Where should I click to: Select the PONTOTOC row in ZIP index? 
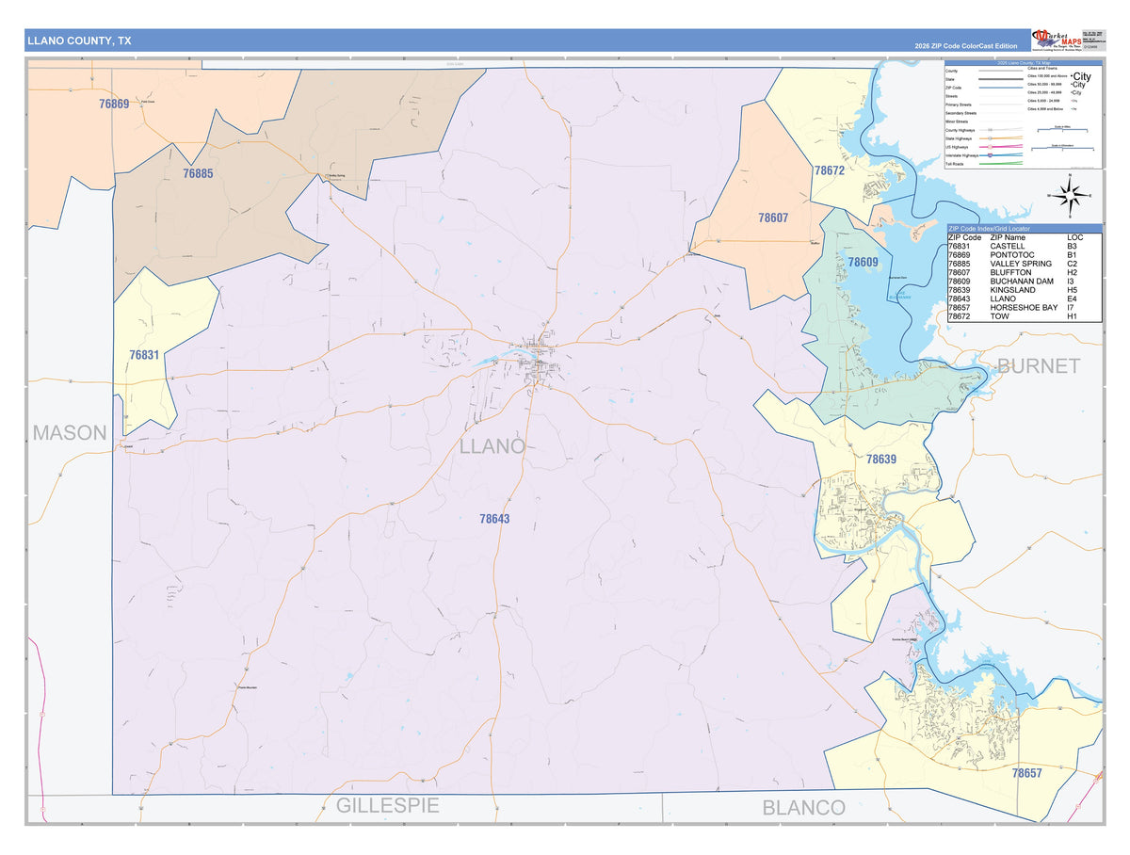coord(1024,255)
